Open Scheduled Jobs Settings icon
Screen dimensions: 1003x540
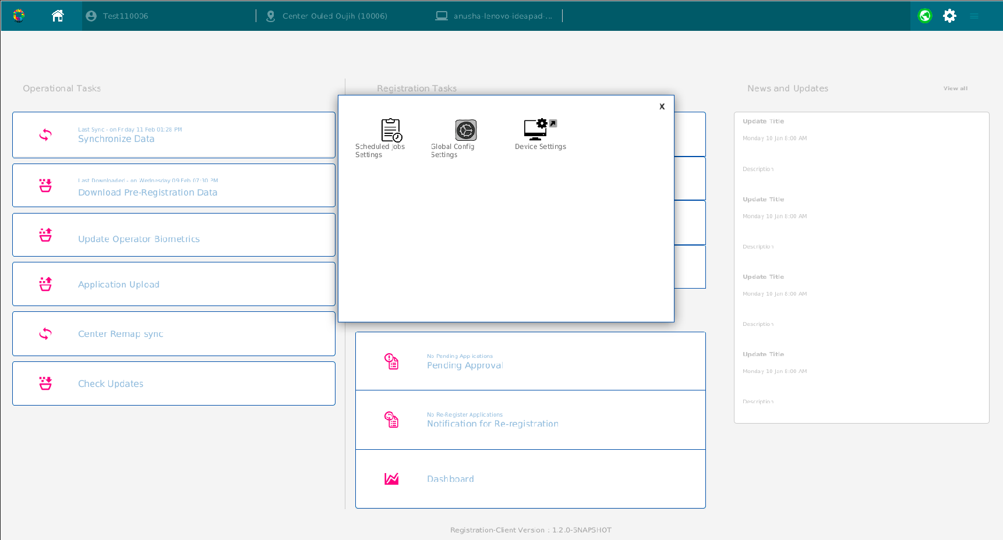[391, 130]
